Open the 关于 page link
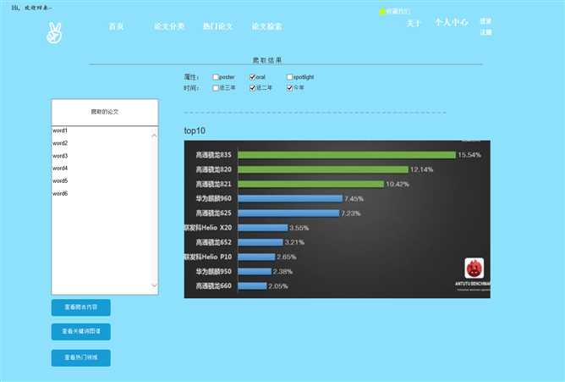Screen dimensions: 565x382 coord(414,24)
